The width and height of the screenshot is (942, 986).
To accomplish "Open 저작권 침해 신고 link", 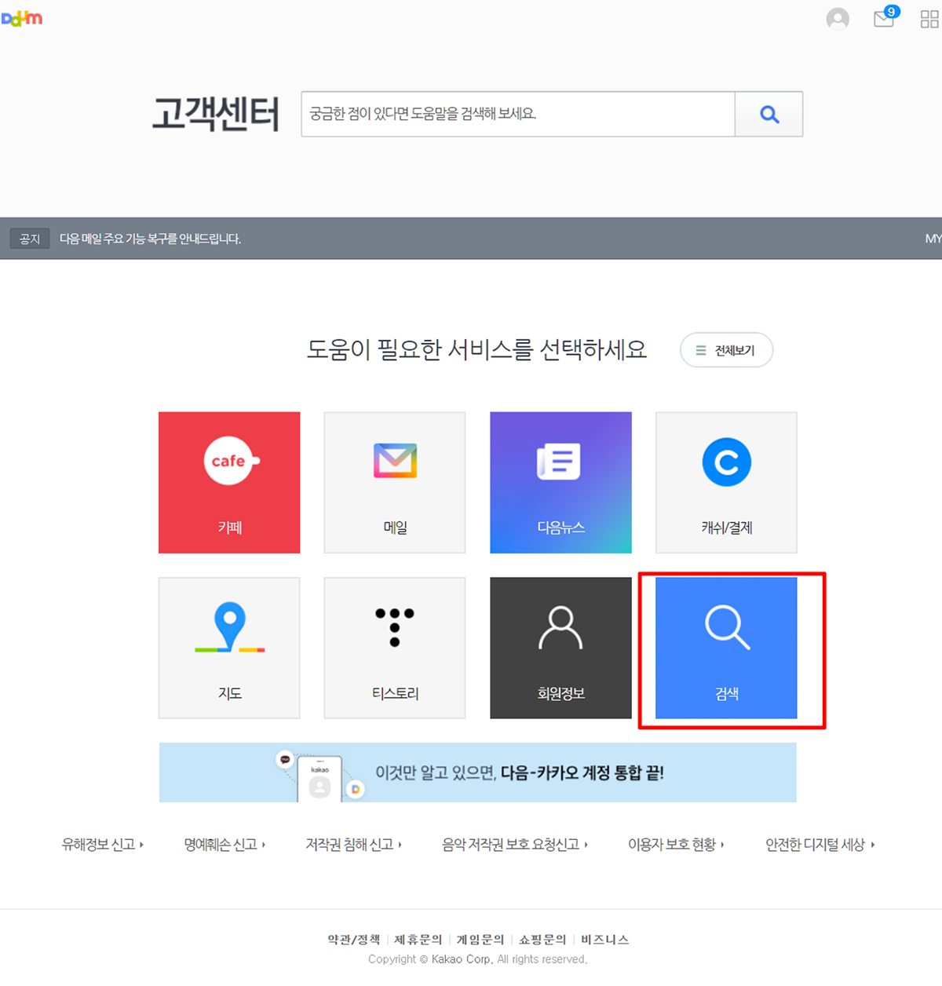I will point(353,845).
